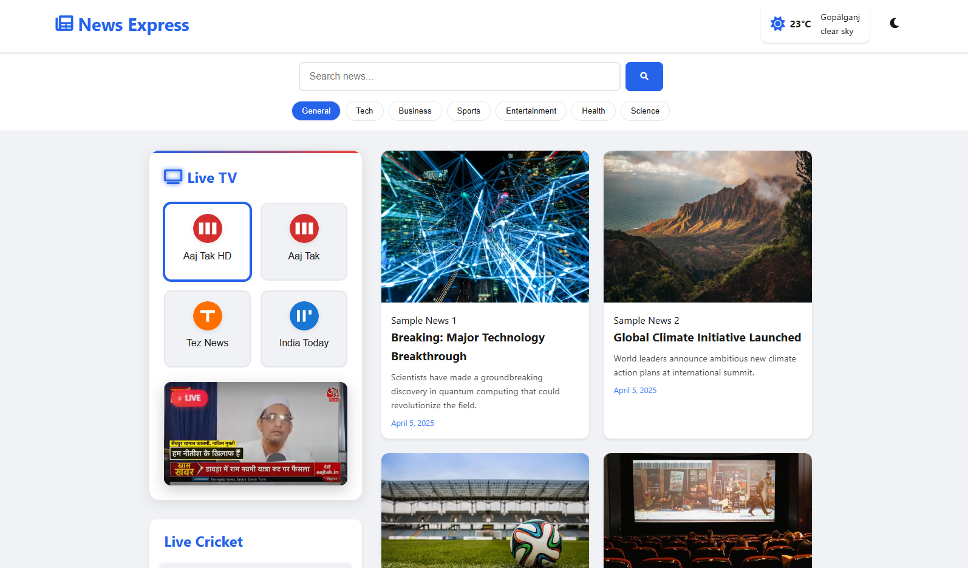Open the blue network lights news image

pyautogui.click(x=485, y=227)
